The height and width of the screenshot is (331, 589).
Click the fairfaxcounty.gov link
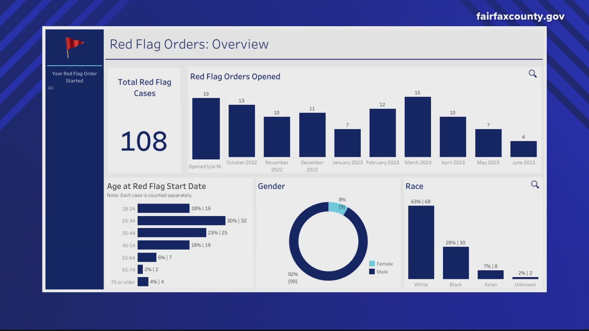click(520, 16)
